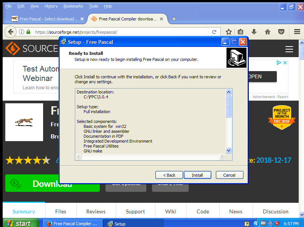Open site information icon in address bar

[x=22, y=32]
